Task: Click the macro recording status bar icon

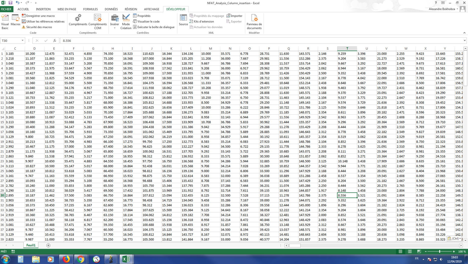Action: (13, 251)
